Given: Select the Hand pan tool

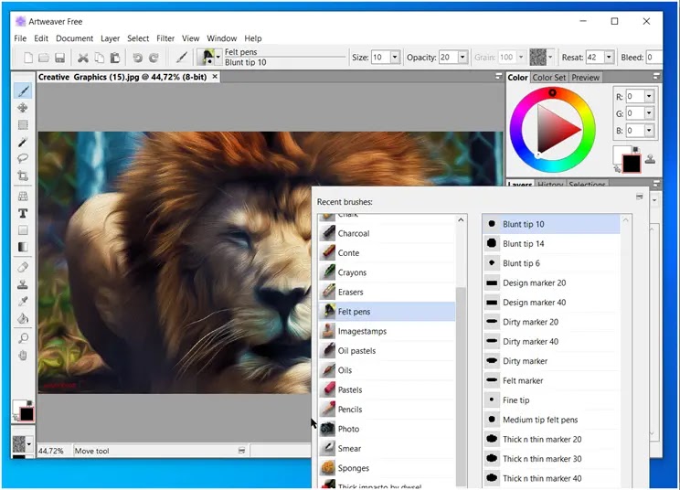Looking at the screenshot, I should coord(23,356).
